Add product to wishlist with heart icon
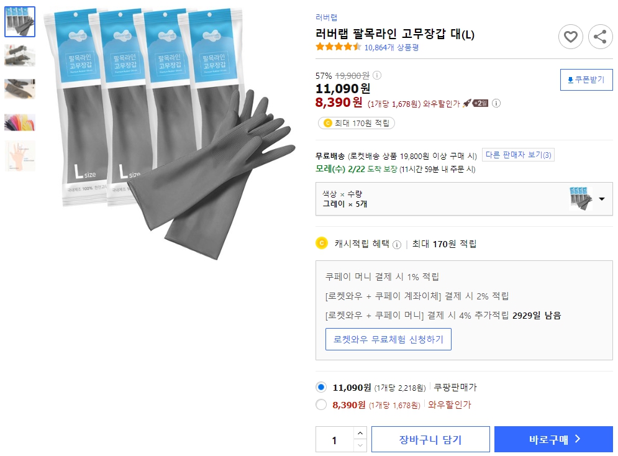This screenshot has width=618, height=456. coord(571,37)
